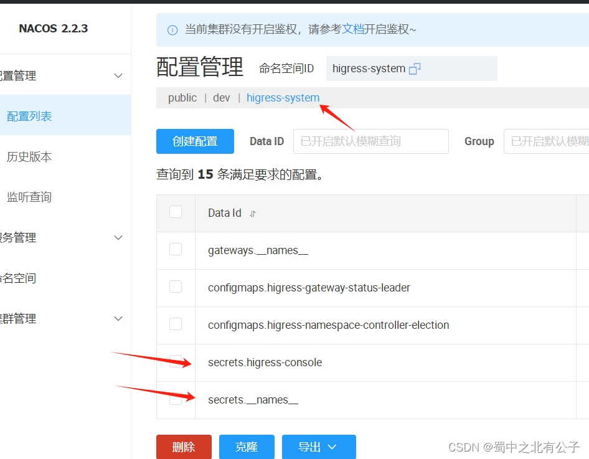589x459 pixels.
Task: Click the red 删除 delete button
Action: point(184,447)
